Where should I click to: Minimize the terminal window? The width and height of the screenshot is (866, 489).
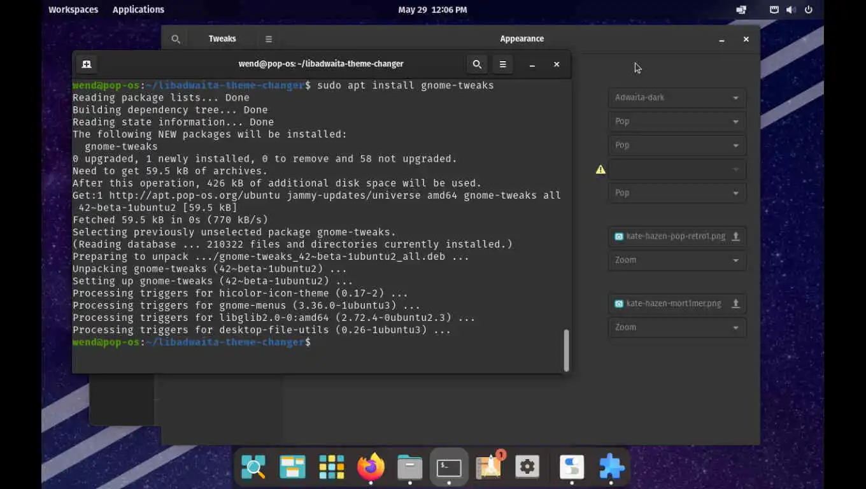(x=532, y=64)
